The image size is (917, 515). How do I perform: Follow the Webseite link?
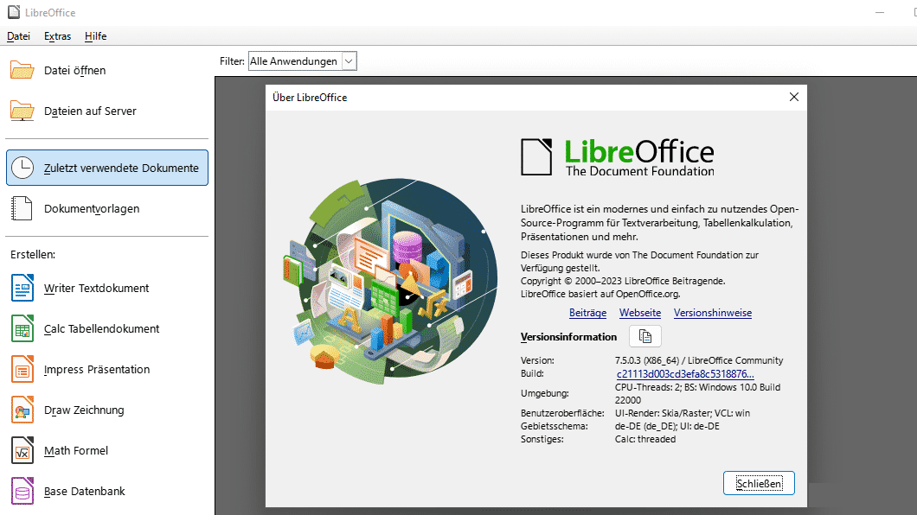(x=639, y=313)
